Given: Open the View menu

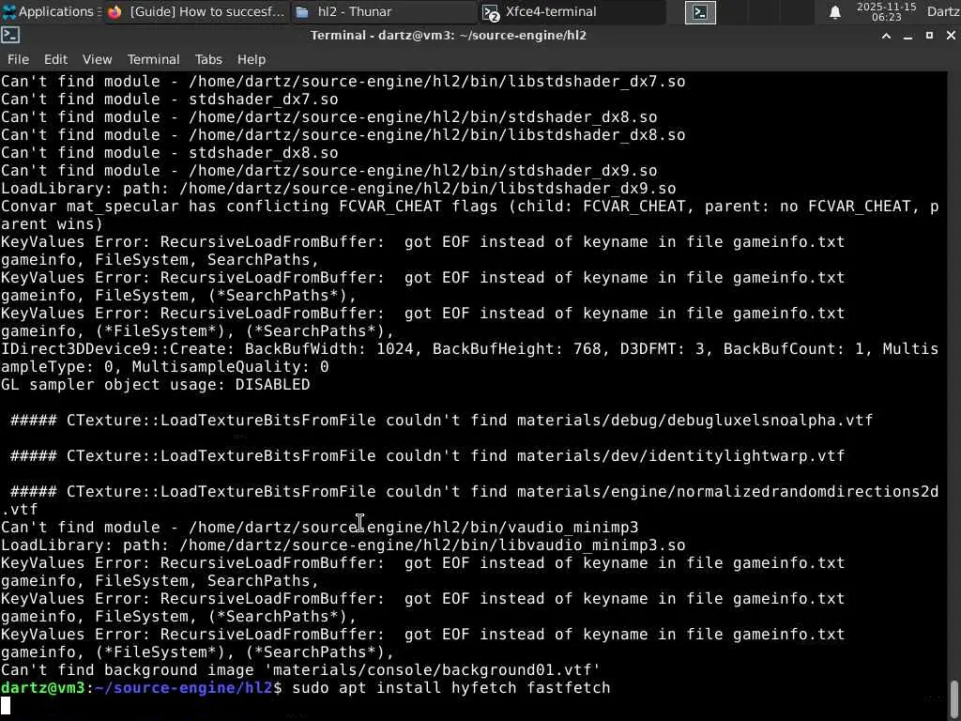Looking at the screenshot, I should click(97, 59).
